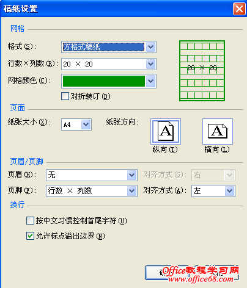Open the 纸张大小 A4 dropdown
The image size is (247, 288).
click(86, 124)
